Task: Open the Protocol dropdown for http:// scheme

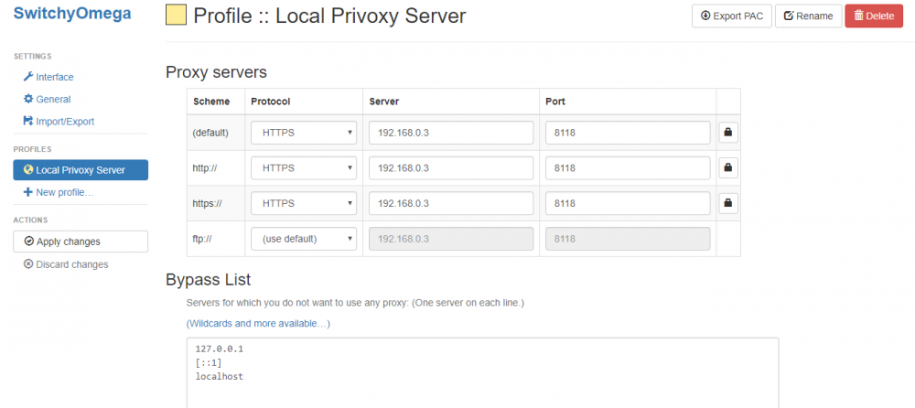Action: point(304,168)
